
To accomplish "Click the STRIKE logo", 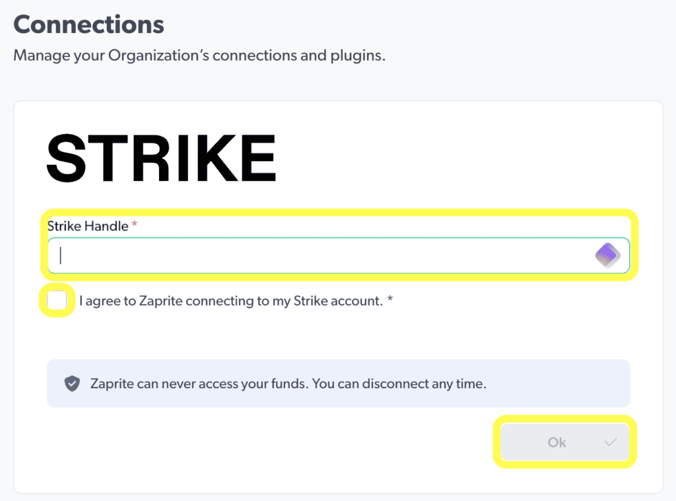I will [x=160, y=158].
